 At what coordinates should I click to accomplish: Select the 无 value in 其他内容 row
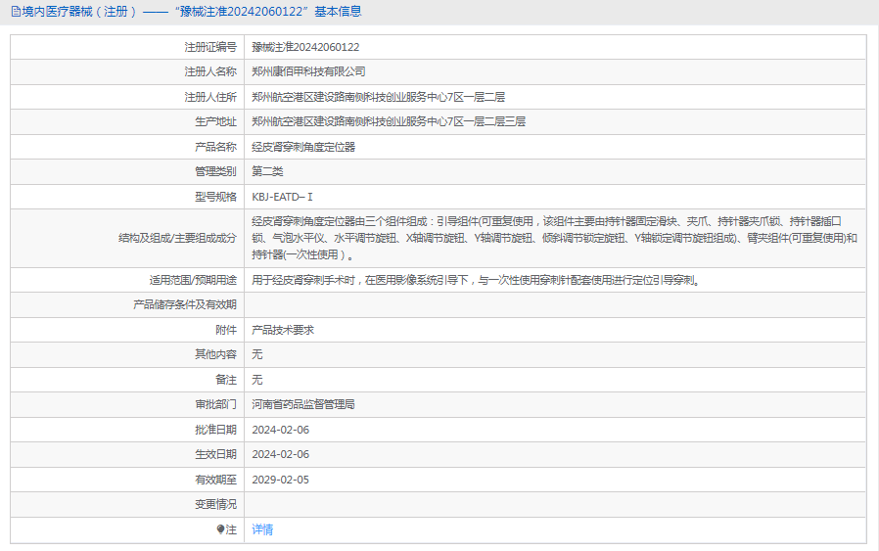pos(256,354)
